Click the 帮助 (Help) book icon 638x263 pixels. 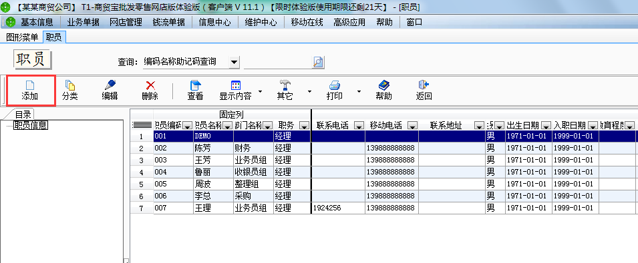pos(383,85)
